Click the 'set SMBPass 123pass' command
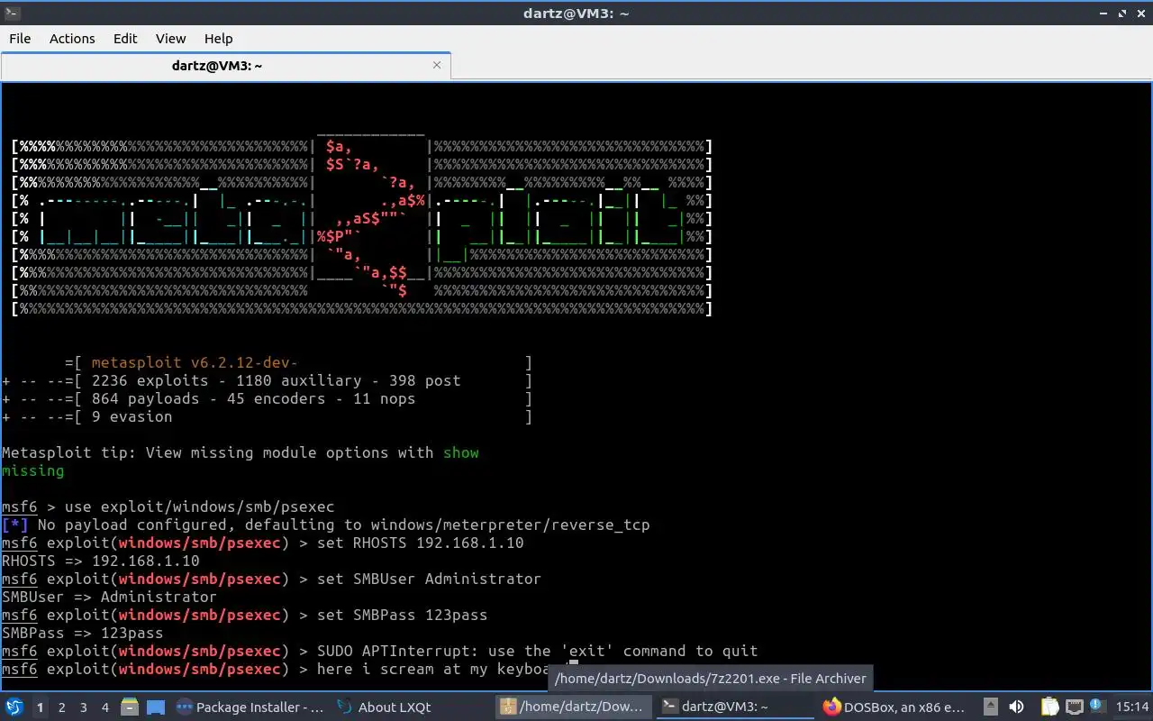 (x=402, y=615)
